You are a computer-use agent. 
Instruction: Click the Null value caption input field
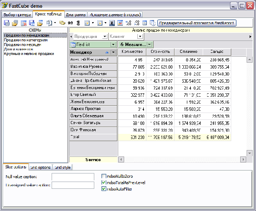tap(73, 176)
